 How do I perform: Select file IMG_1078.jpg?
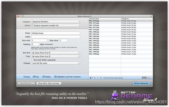click(x=94, y=30)
